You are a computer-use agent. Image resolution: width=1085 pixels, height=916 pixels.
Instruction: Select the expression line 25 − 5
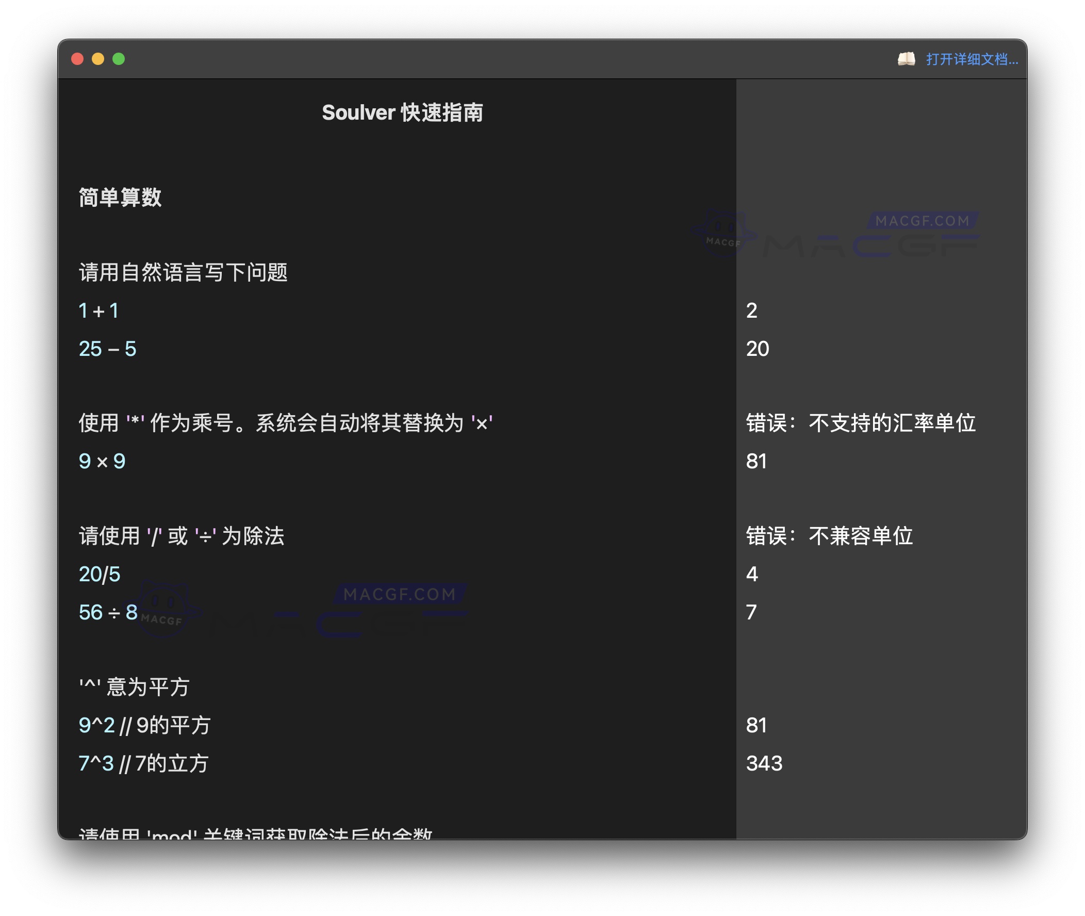pyautogui.click(x=107, y=349)
